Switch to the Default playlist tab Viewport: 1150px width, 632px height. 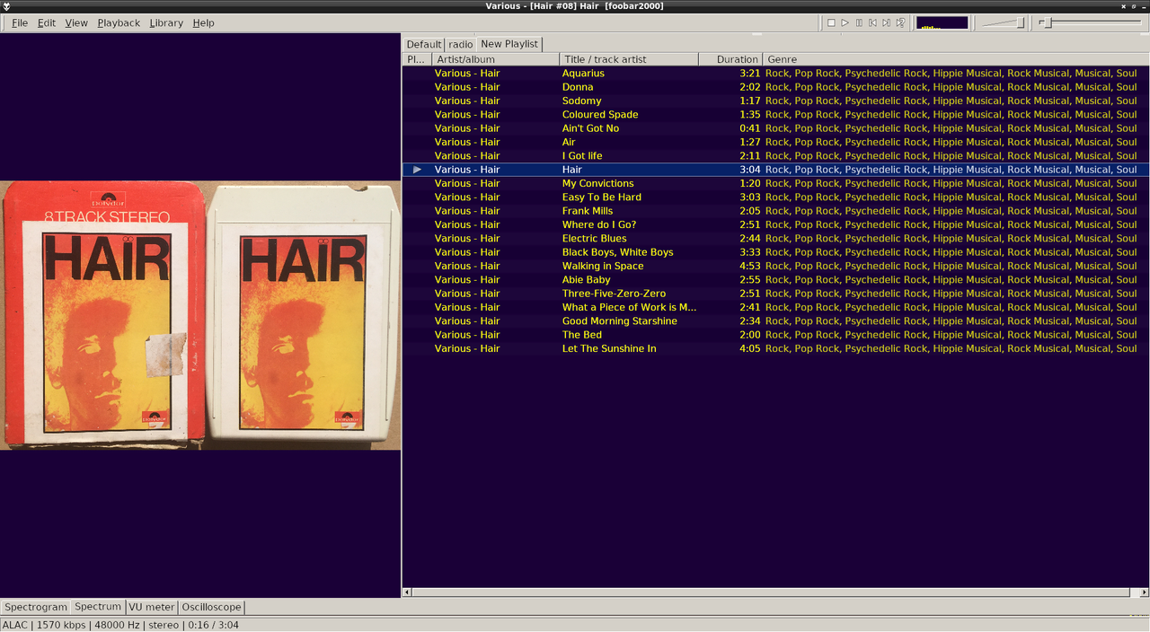tap(424, 44)
